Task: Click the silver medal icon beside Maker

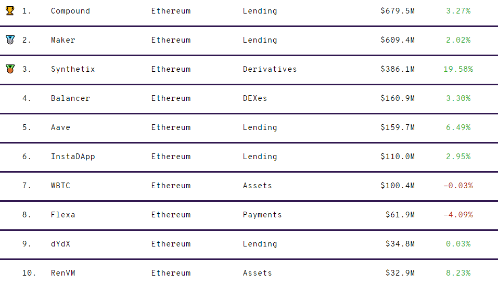Action: tap(10, 40)
